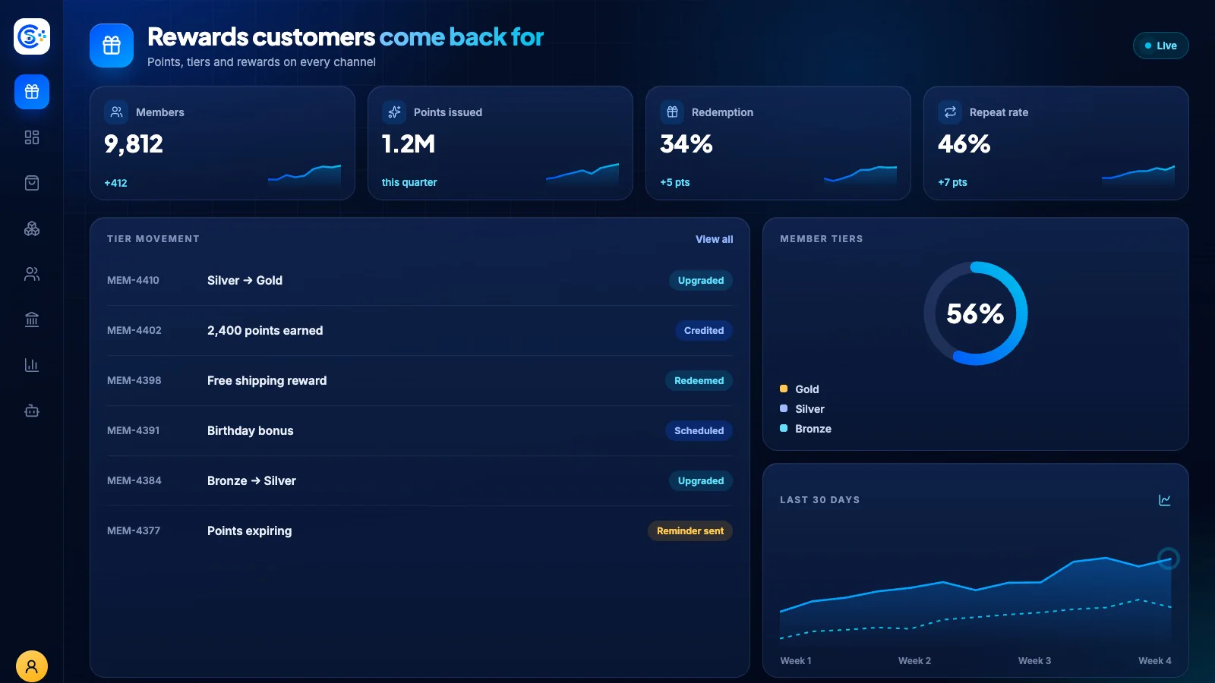
Task: Click the Last 30 Days chart icon
Action: click(1165, 500)
